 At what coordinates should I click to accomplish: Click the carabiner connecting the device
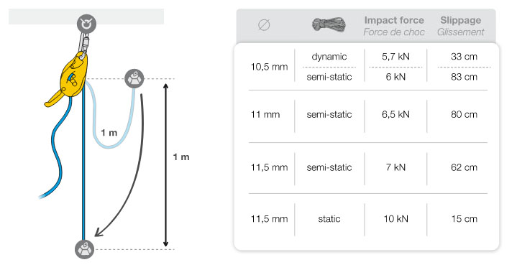pos(84,45)
